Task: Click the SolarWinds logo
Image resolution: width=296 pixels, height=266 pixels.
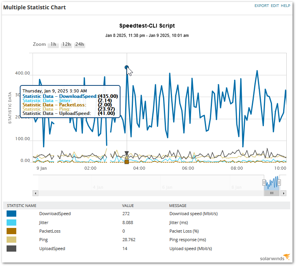Action: (275, 257)
